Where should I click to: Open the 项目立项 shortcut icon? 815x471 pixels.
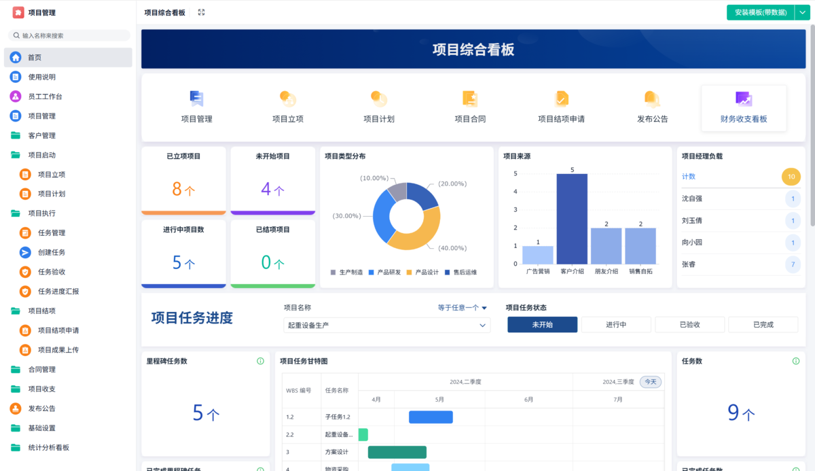(x=288, y=99)
